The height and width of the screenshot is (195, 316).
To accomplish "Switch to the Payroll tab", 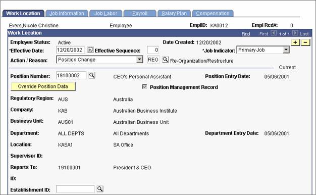I will tap(140, 14).
